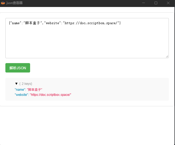Maximize the json查看器 window
This screenshot has width=175, height=145.
(156, 3)
